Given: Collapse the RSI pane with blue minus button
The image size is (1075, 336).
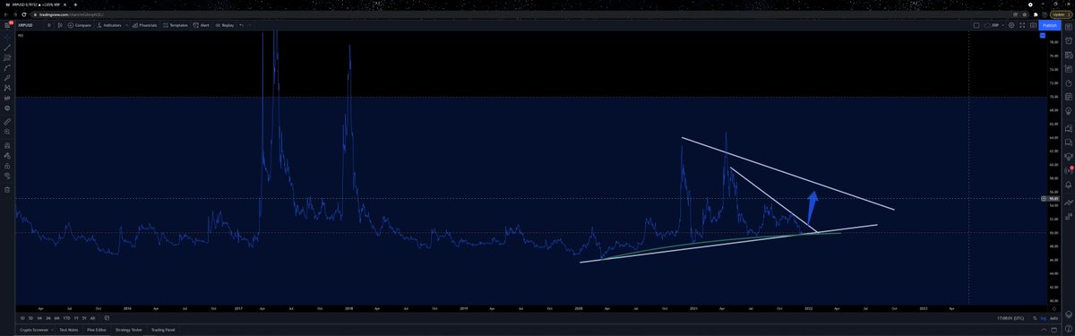Looking at the screenshot, I should coord(1043,35).
